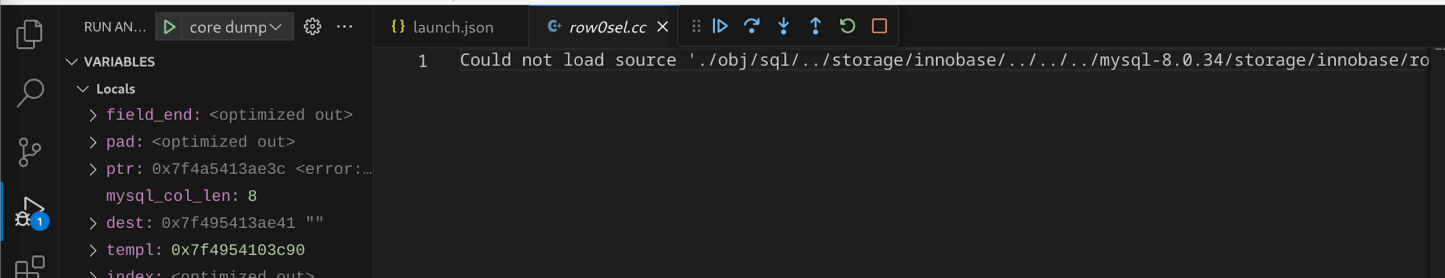The width and height of the screenshot is (1445, 278).
Task: Restart the debugging session
Action: (x=847, y=26)
